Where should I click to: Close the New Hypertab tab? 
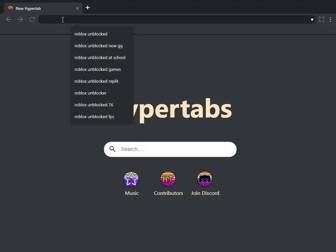(x=77, y=8)
